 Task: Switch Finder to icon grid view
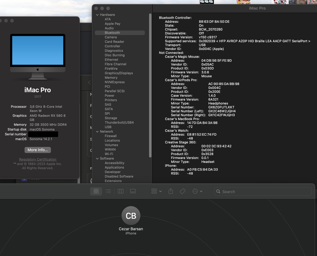click(x=96, y=191)
